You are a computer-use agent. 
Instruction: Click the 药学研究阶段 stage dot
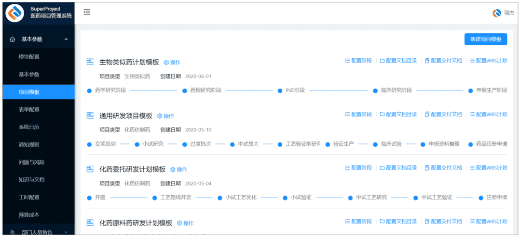click(x=89, y=91)
